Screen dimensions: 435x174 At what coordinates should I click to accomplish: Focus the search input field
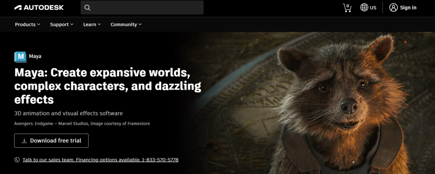[142, 8]
